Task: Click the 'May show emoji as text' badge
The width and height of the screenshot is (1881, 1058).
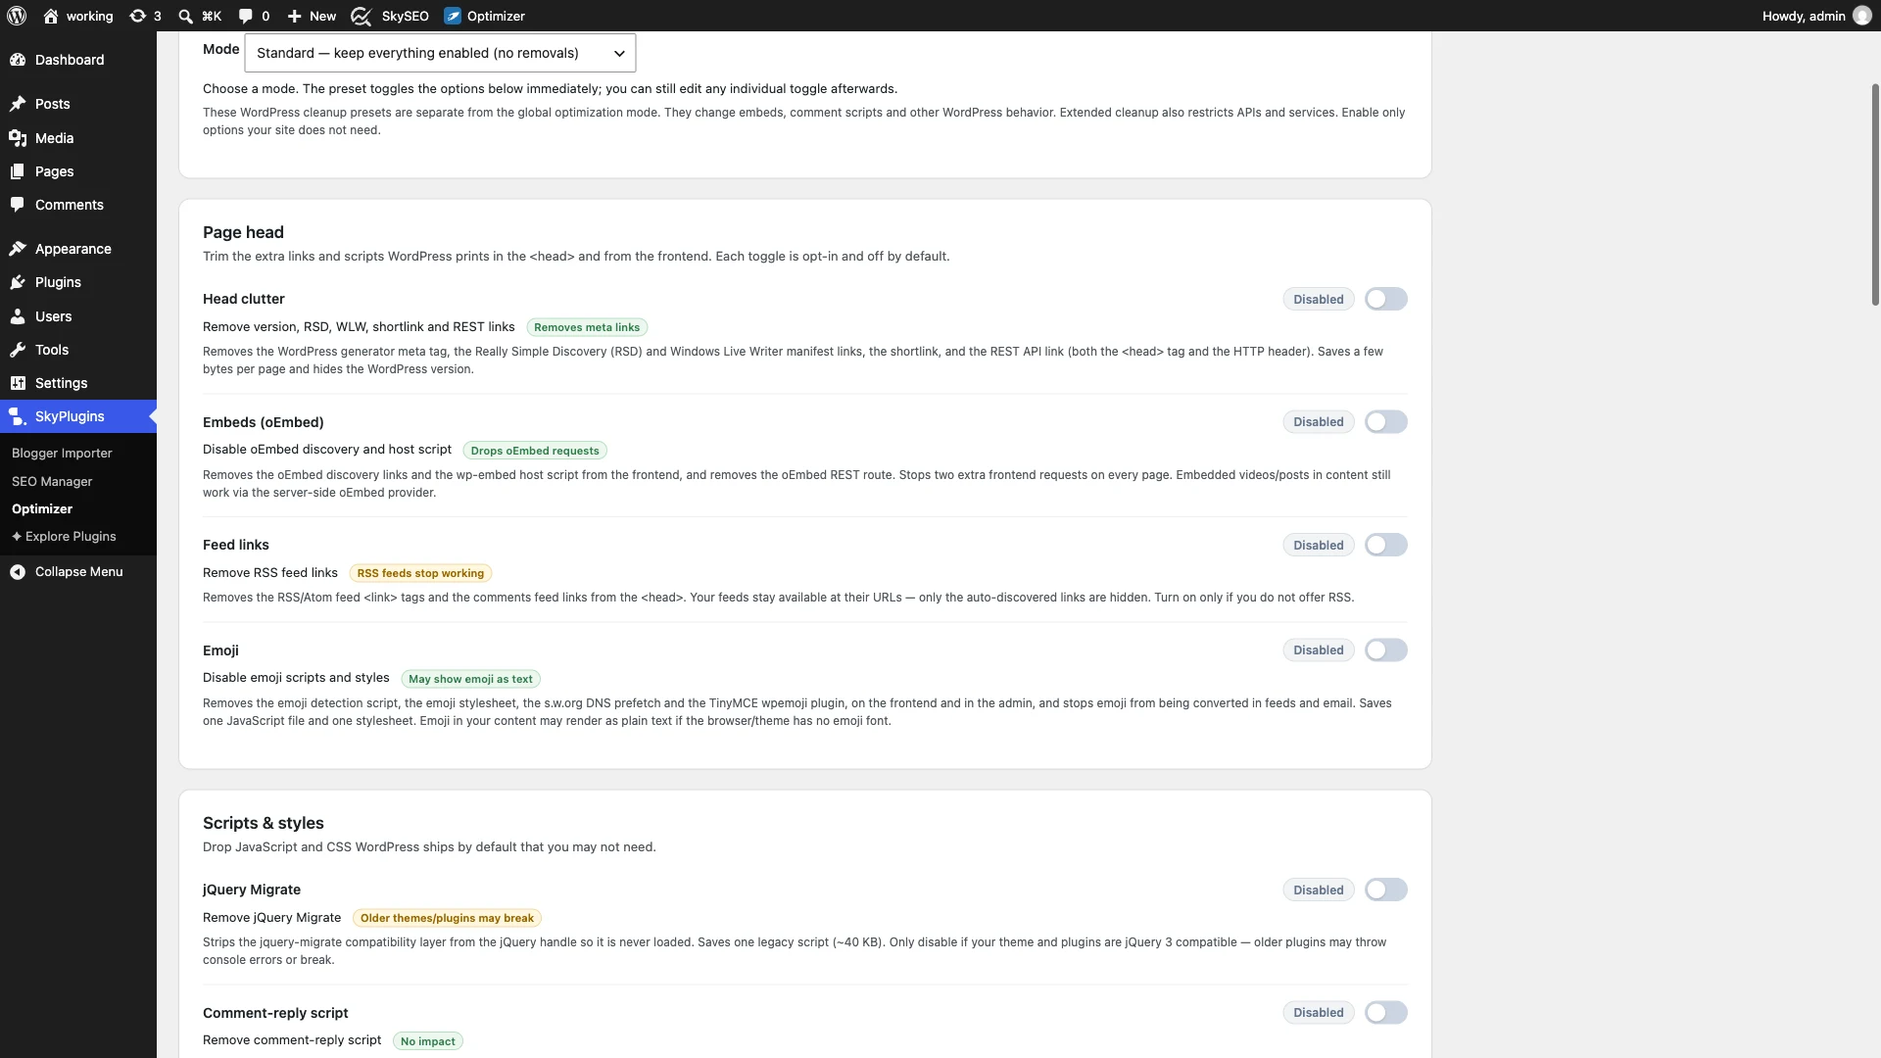Action: pyautogui.click(x=470, y=679)
